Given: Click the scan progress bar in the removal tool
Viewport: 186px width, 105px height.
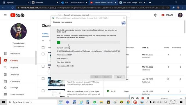Looking at the screenshot, I should (x=88, y=43).
